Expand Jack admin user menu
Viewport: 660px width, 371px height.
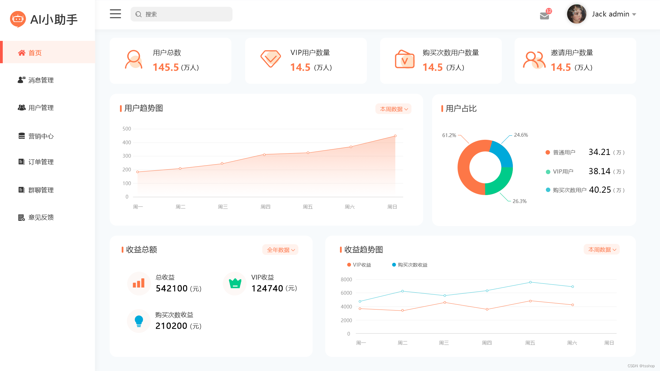tap(614, 14)
